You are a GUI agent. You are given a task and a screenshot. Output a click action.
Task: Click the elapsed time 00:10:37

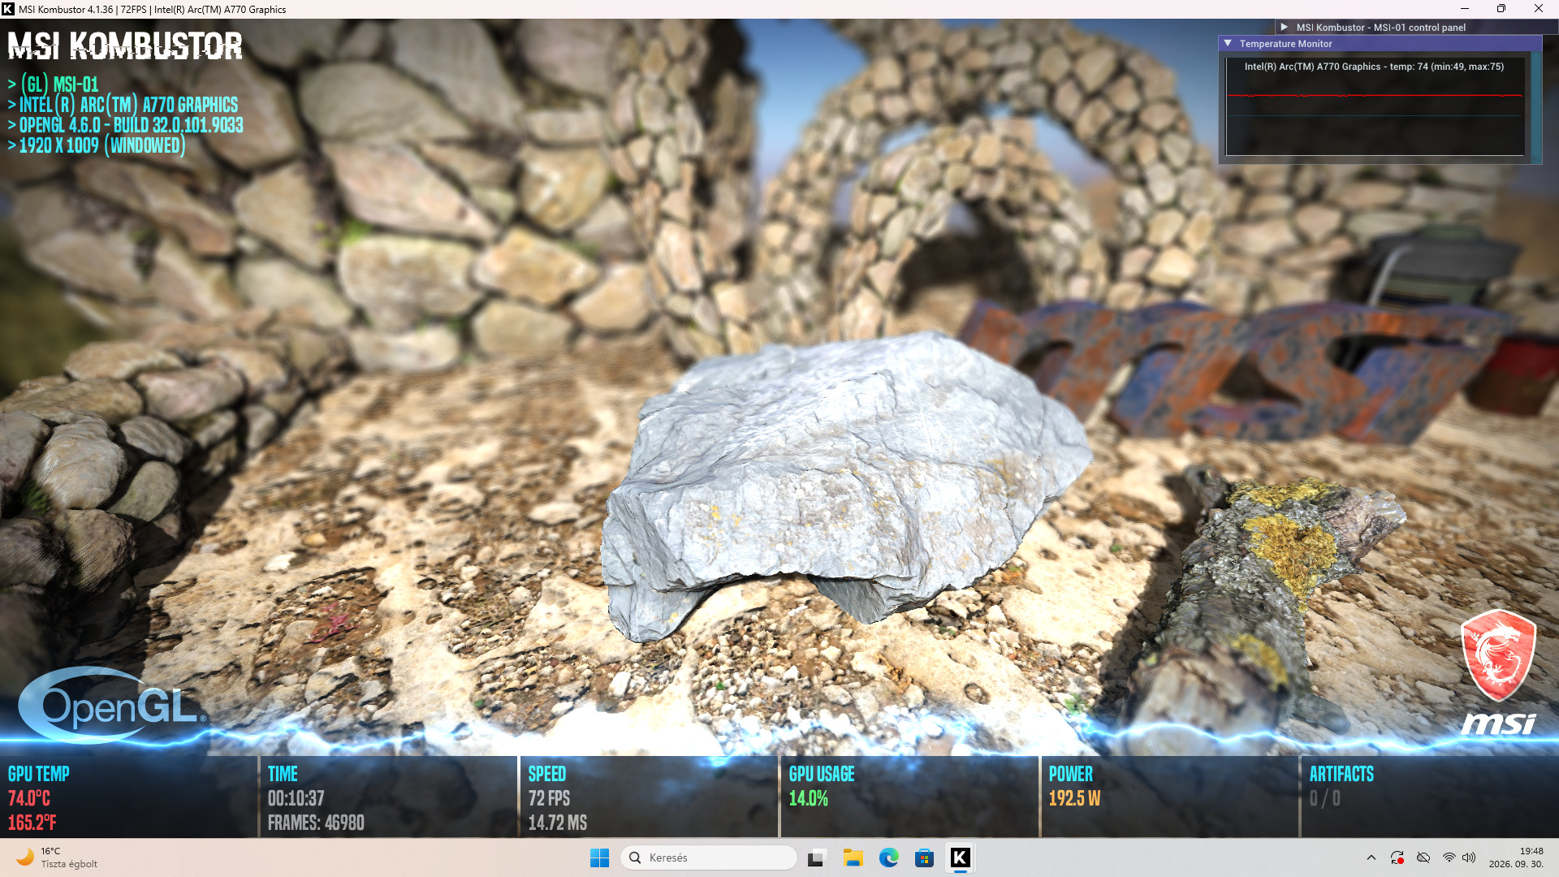[x=296, y=798]
